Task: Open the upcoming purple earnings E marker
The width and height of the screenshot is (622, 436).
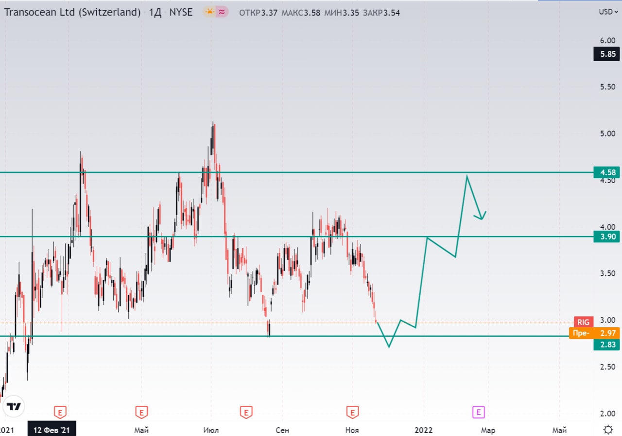Action: point(479,413)
